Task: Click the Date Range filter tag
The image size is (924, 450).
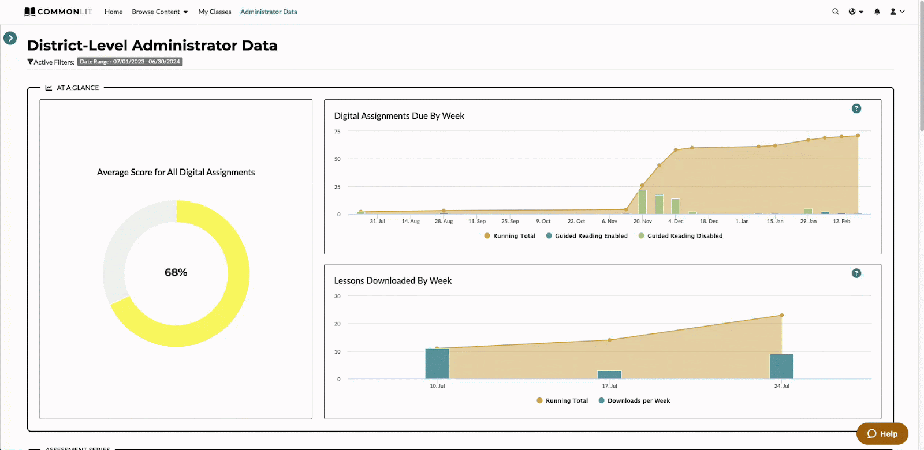Action: pyautogui.click(x=130, y=62)
